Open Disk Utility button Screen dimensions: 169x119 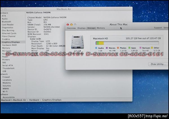point(158,64)
